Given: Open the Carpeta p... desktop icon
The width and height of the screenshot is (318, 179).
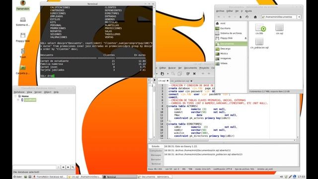Looking at the screenshot, I should (x=23, y=70).
